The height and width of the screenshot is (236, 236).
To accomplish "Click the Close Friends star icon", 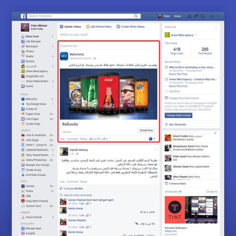I will click(23, 218).
